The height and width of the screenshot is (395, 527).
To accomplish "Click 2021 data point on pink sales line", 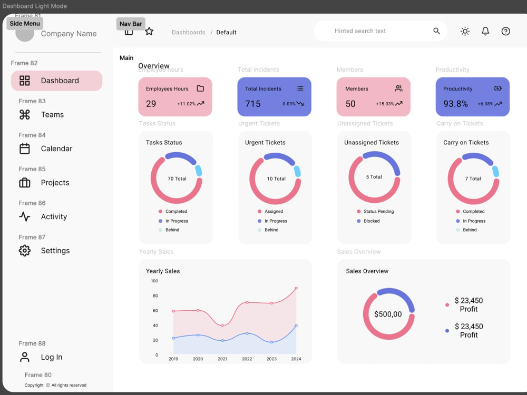I will [x=222, y=325].
